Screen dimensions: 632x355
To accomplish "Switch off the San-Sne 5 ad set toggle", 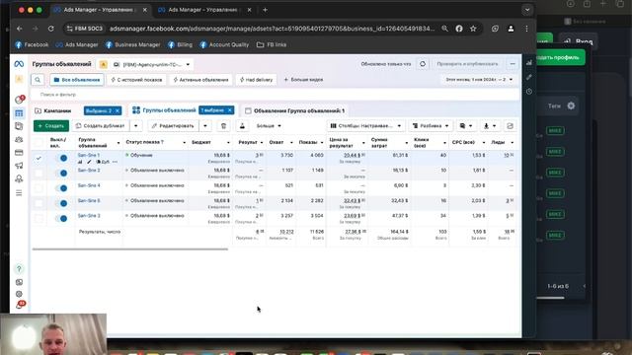I will [x=61, y=203].
